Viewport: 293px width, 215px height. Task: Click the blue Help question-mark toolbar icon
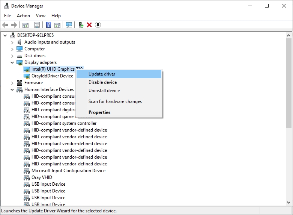pos(49,25)
